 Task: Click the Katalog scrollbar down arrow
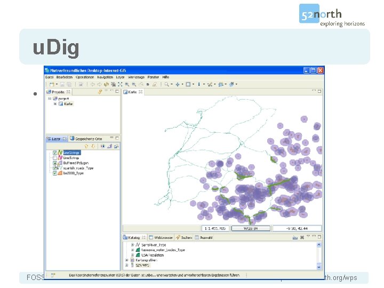pos(318,267)
